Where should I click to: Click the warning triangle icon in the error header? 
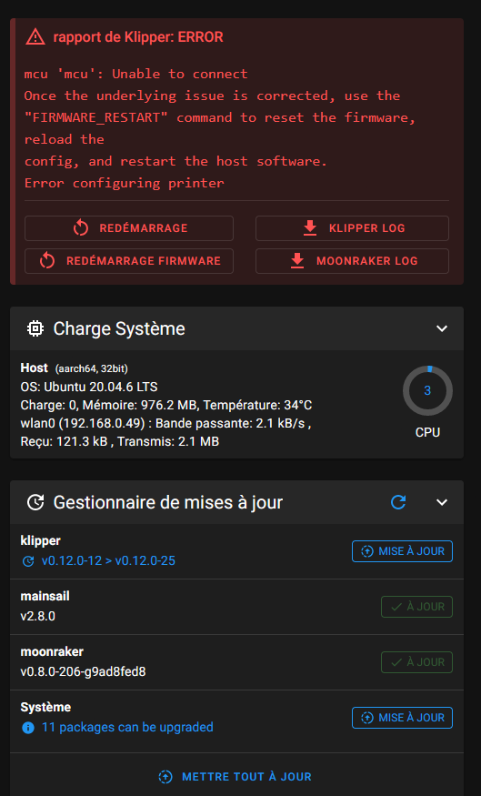(x=35, y=36)
